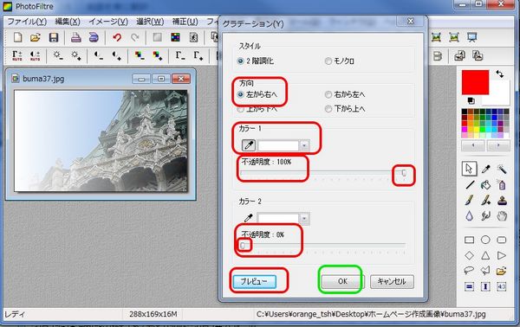Click the Load shape folder icon
The height and width of the screenshot is (327, 520).
[502, 271]
